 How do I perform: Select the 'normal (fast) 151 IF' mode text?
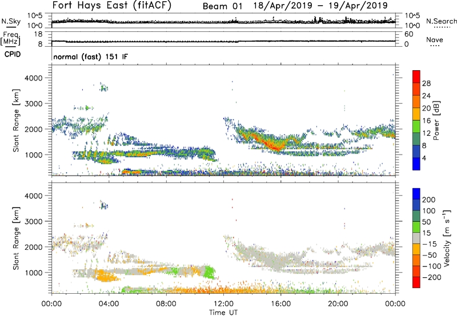(x=90, y=56)
